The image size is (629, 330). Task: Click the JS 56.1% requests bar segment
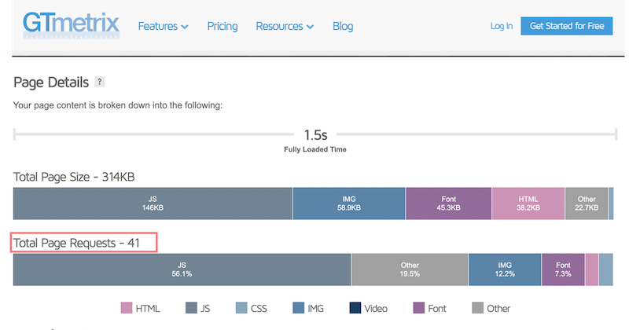[182, 269]
